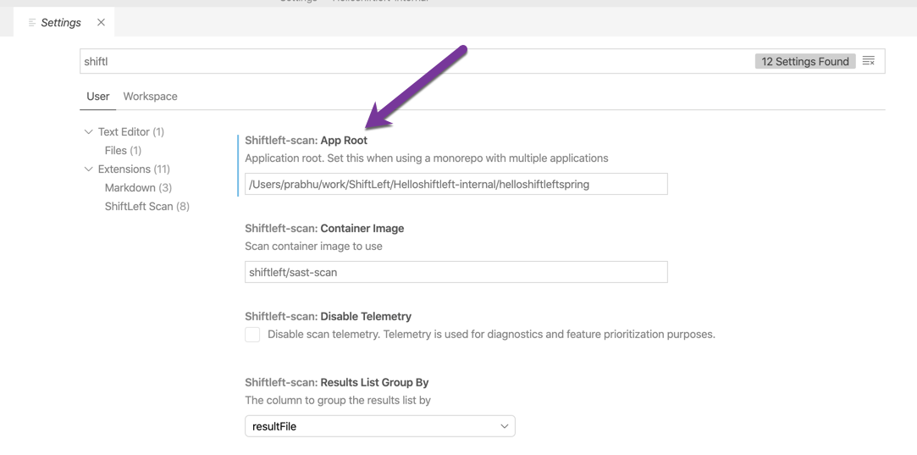This screenshot has width=917, height=455.
Task: Switch to the Workspace settings tab
Action: pos(151,97)
